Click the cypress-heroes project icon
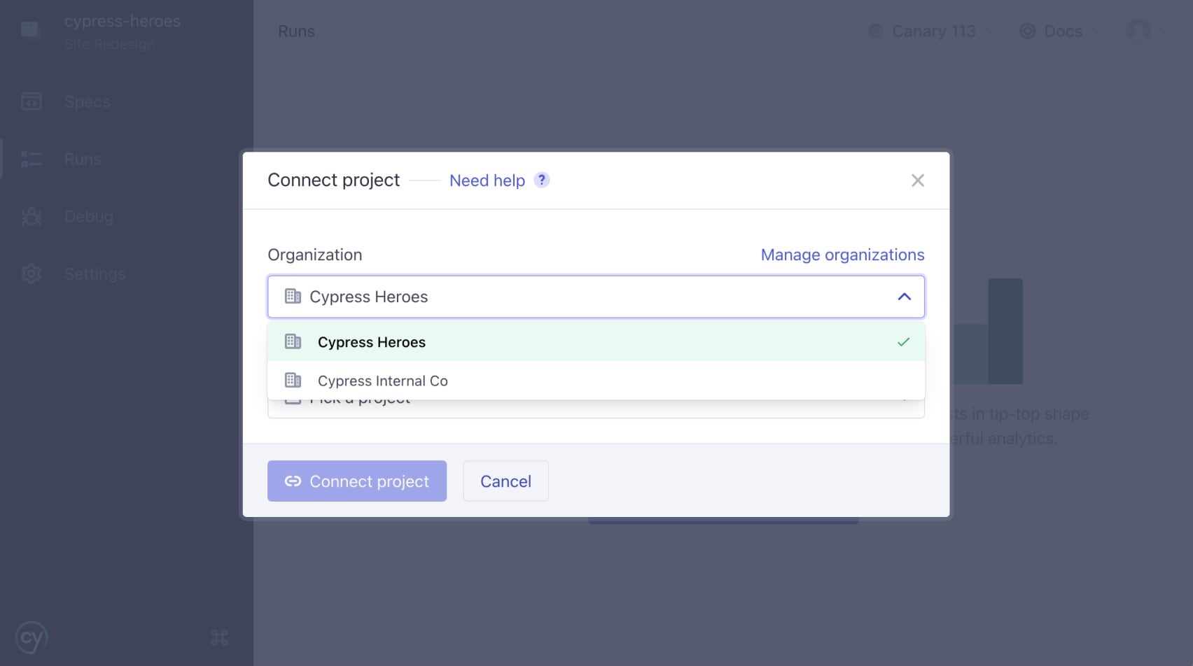Image resolution: width=1193 pixels, height=666 pixels. [x=30, y=29]
